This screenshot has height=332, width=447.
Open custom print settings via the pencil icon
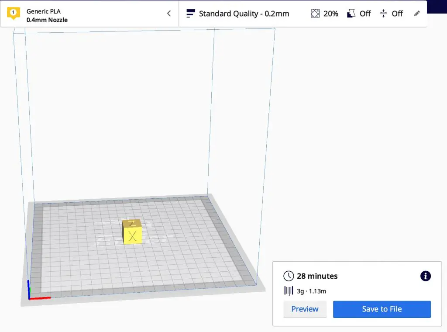417,14
